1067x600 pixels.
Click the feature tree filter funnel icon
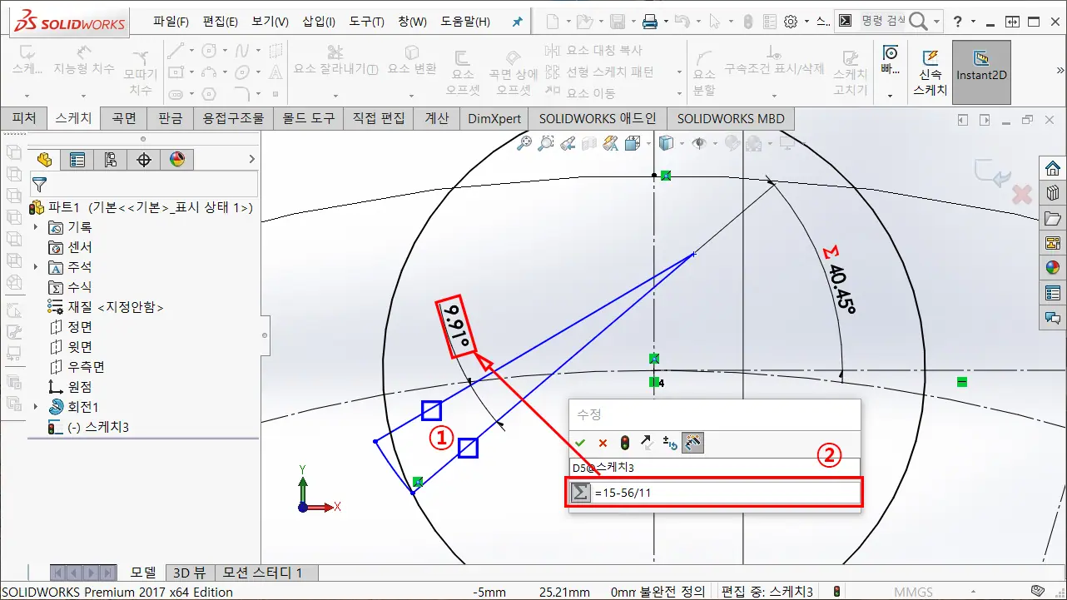pos(39,184)
